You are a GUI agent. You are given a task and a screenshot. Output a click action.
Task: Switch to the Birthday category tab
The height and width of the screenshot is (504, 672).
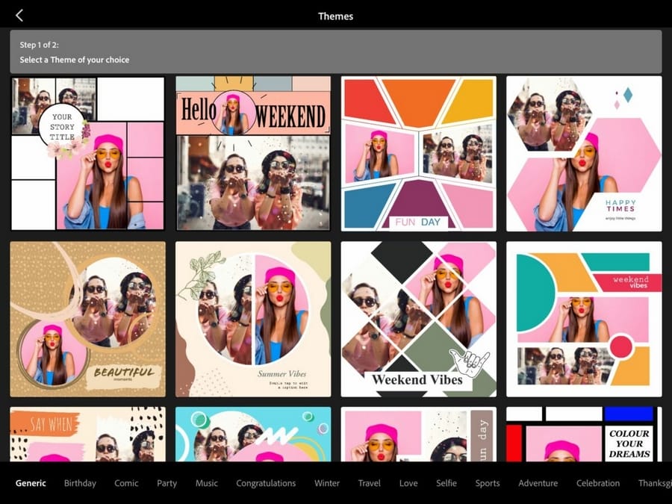point(80,483)
